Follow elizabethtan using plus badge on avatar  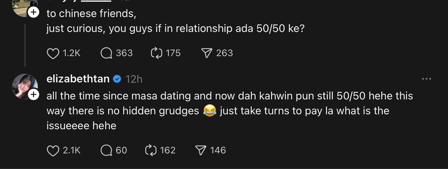(33, 95)
